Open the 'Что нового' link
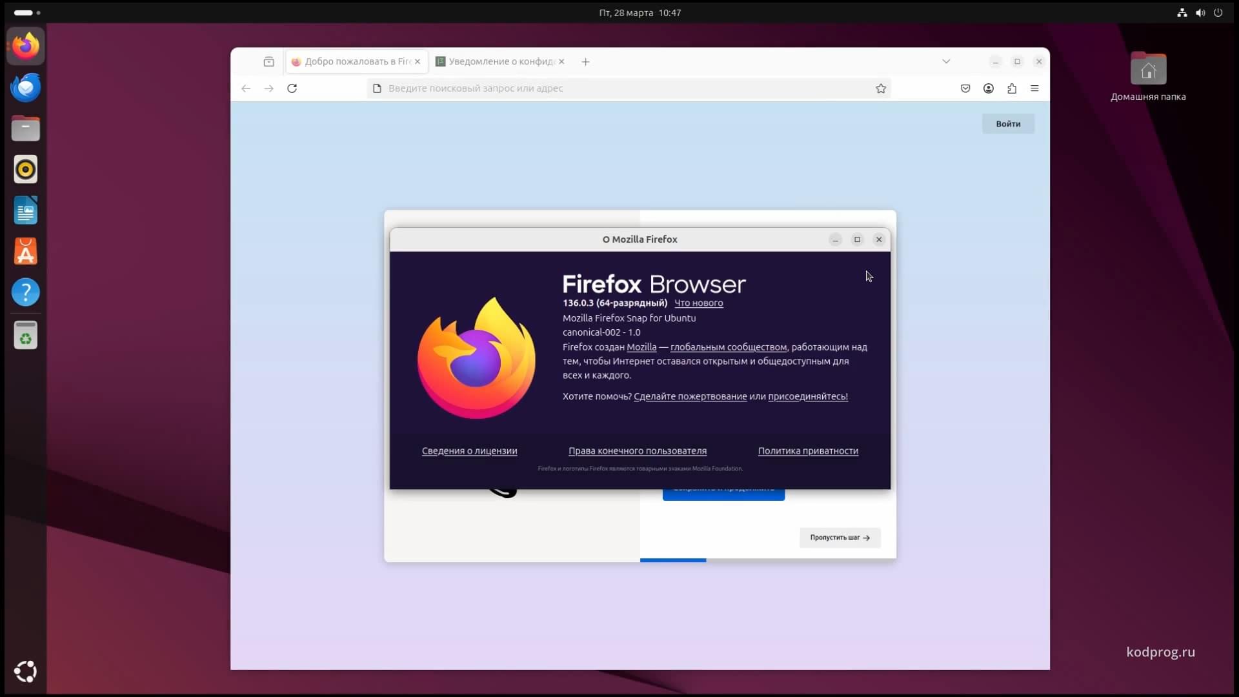The width and height of the screenshot is (1239, 697). [698, 303]
